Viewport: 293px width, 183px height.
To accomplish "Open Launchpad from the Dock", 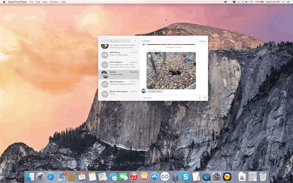I will (40, 176).
